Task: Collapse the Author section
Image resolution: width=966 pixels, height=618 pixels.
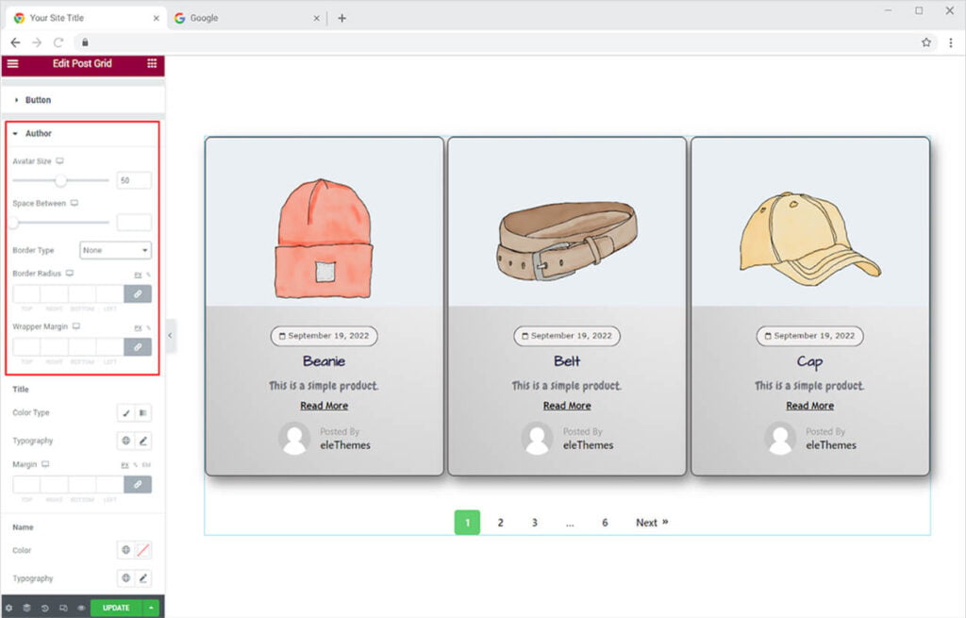Action: click(x=38, y=134)
